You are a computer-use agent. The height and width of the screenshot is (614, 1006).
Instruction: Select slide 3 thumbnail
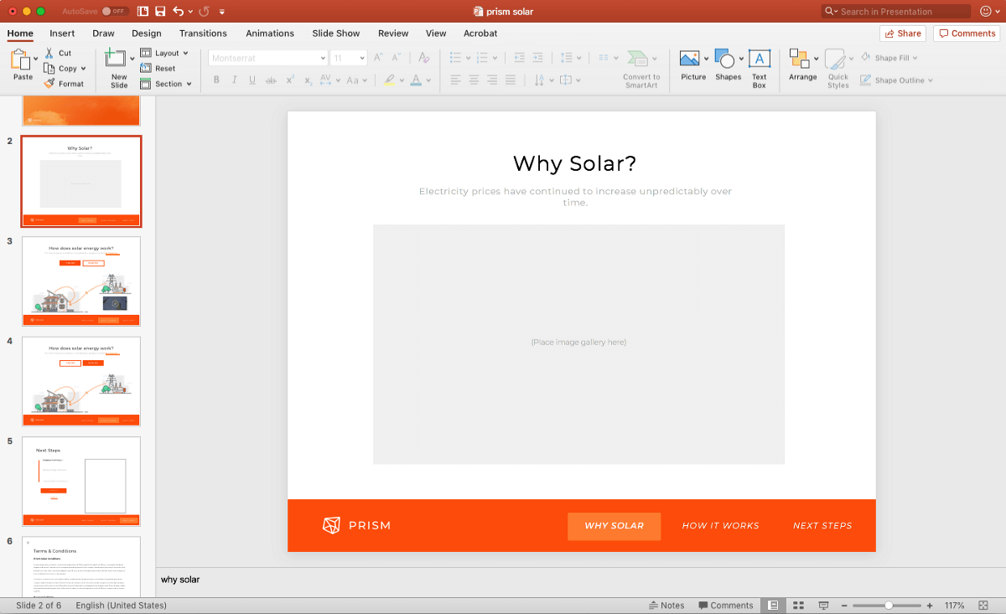(81, 281)
